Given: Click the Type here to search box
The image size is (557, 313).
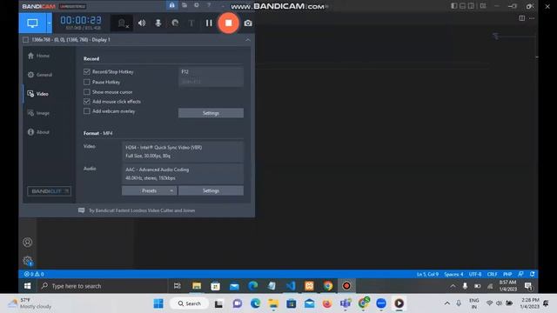Looking at the screenshot, I should 103,286.
